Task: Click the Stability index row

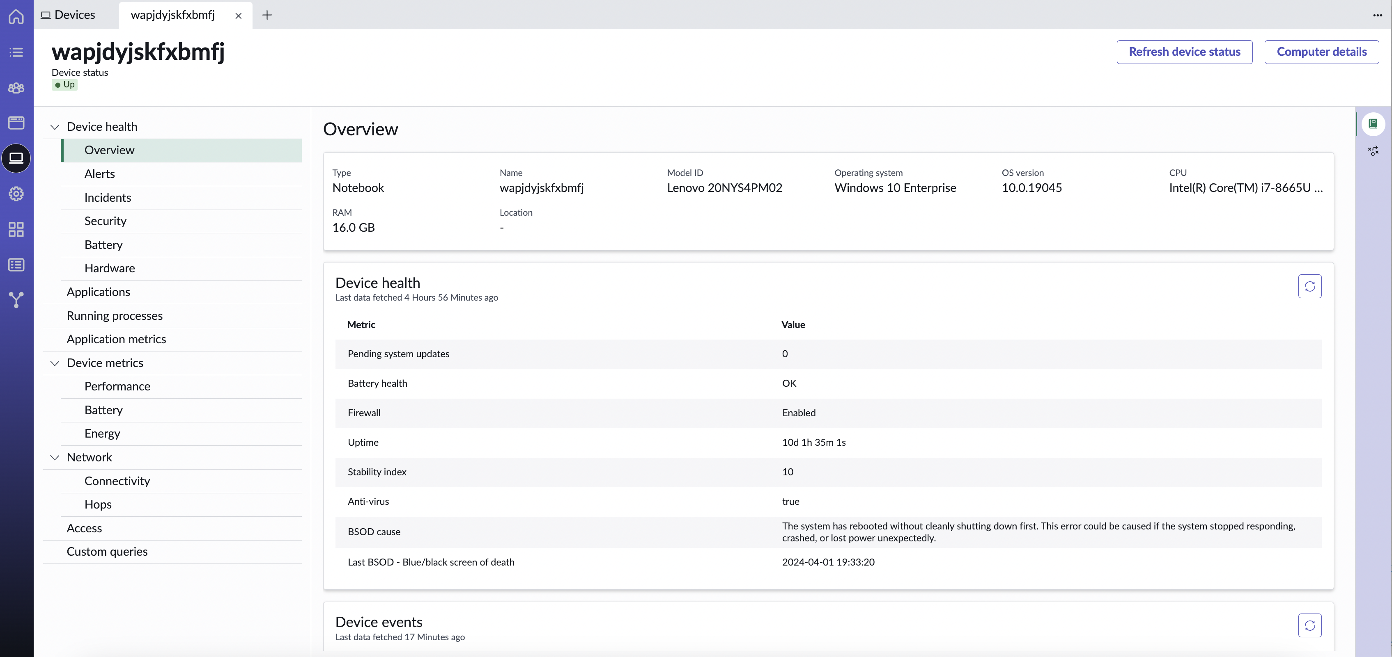Action: click(828, 472)
